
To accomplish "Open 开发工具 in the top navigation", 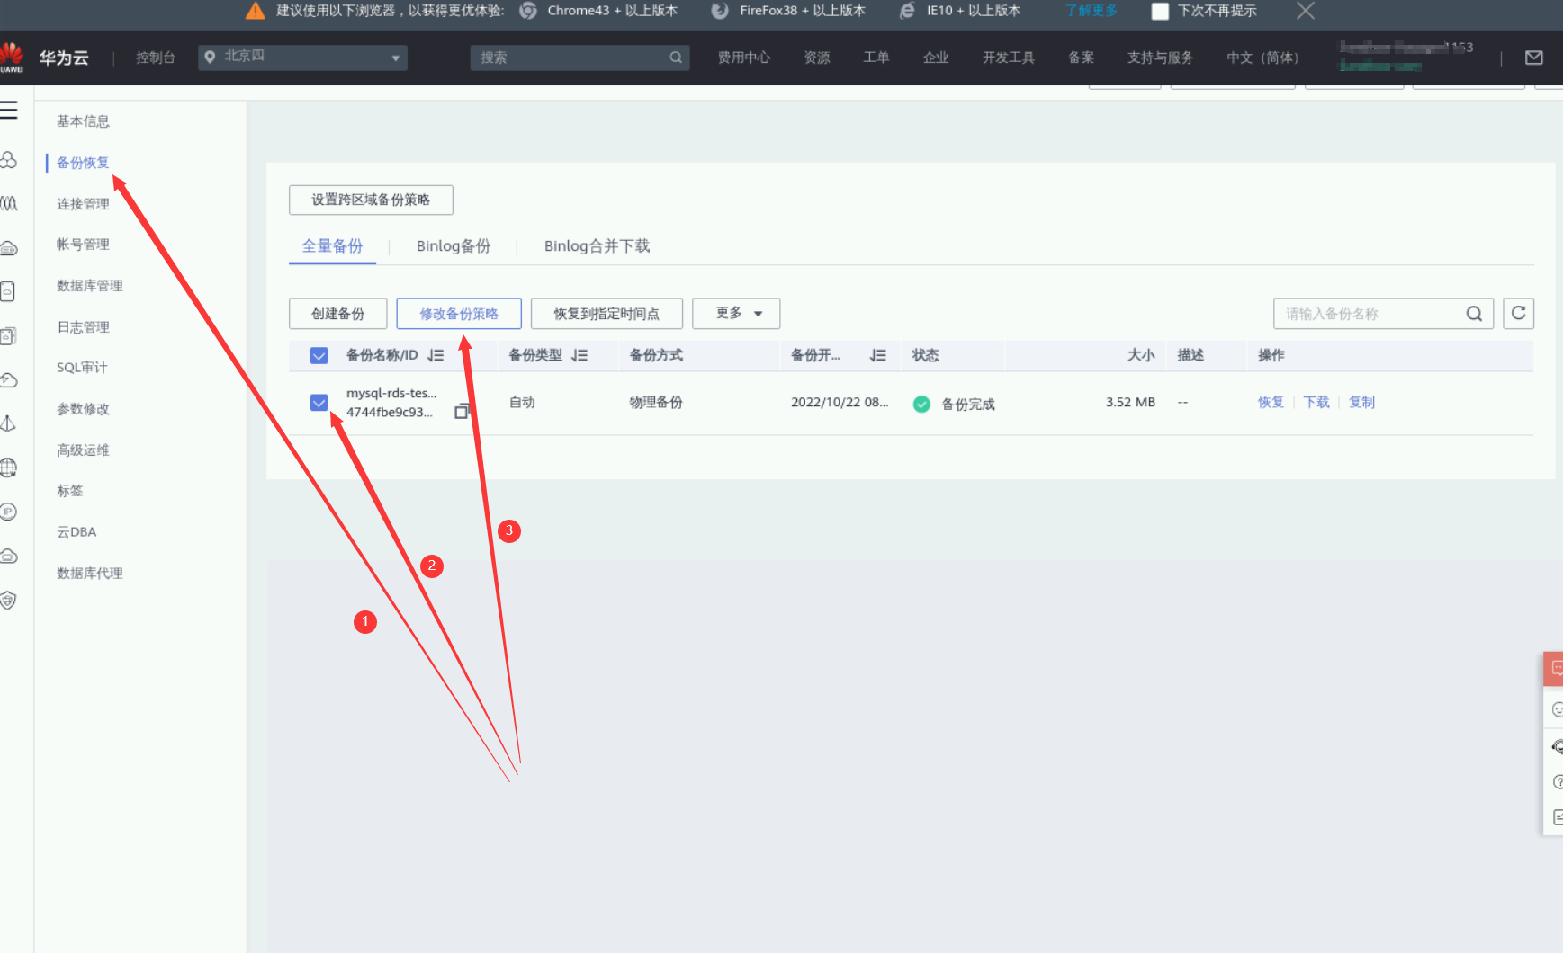I will (1009, 58).
